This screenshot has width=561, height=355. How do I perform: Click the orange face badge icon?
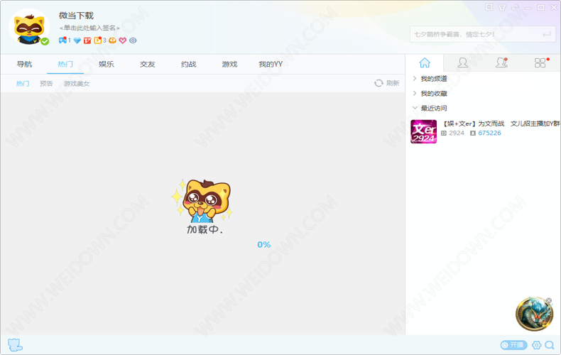[112, 40]
